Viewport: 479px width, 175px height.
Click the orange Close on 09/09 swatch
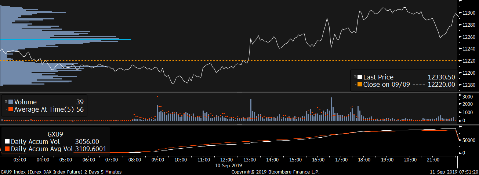[x=360, y=85]
